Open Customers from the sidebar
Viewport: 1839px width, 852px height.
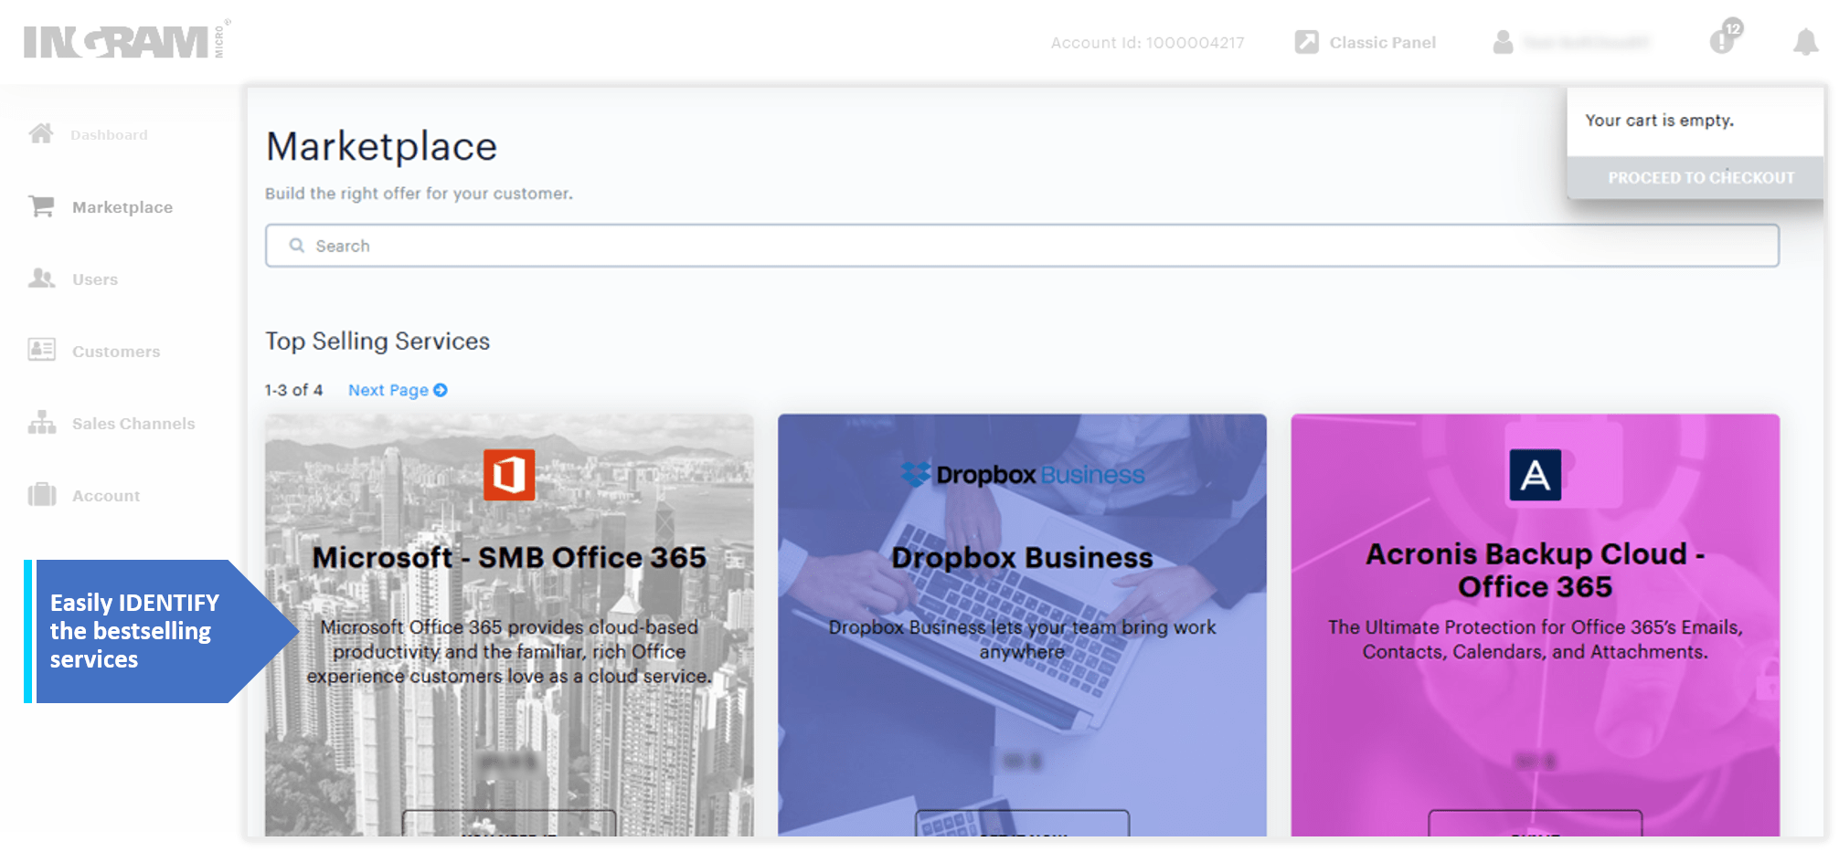(x=116, y=352)
